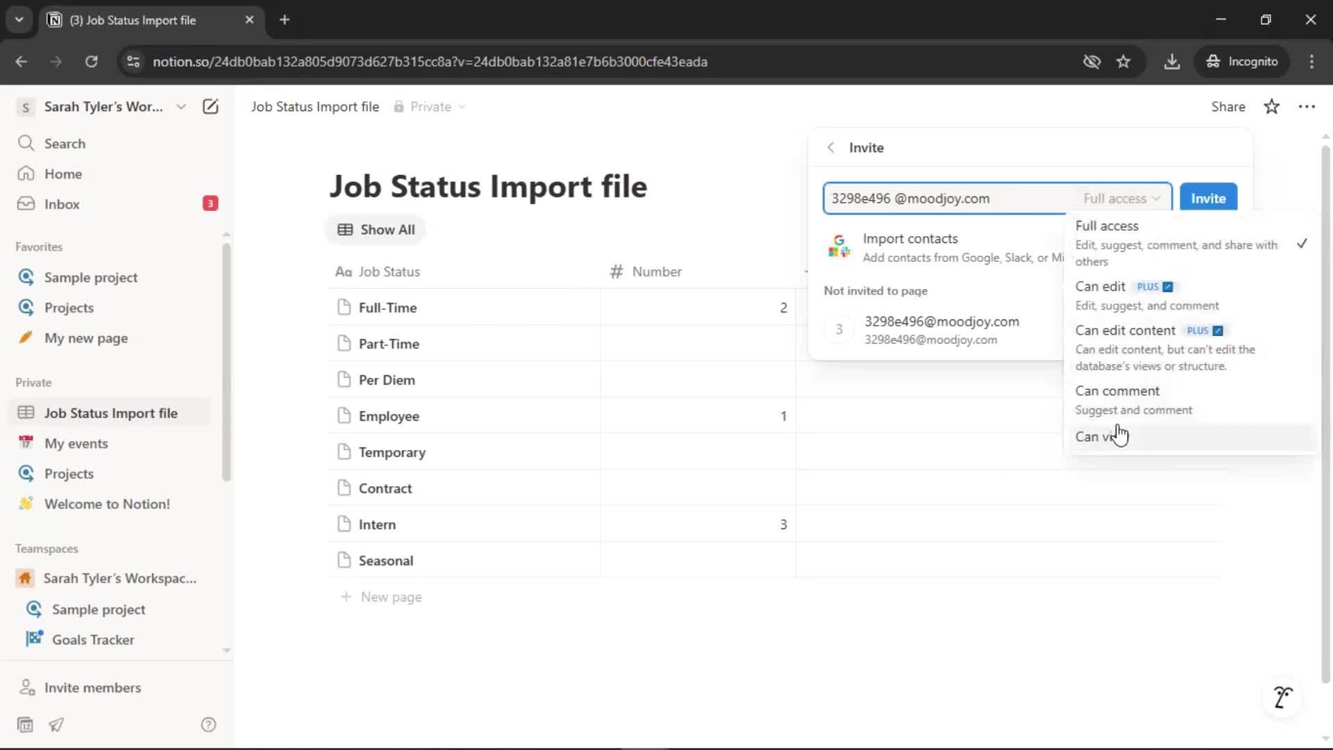Open the Part-Time row

point(389,344)
